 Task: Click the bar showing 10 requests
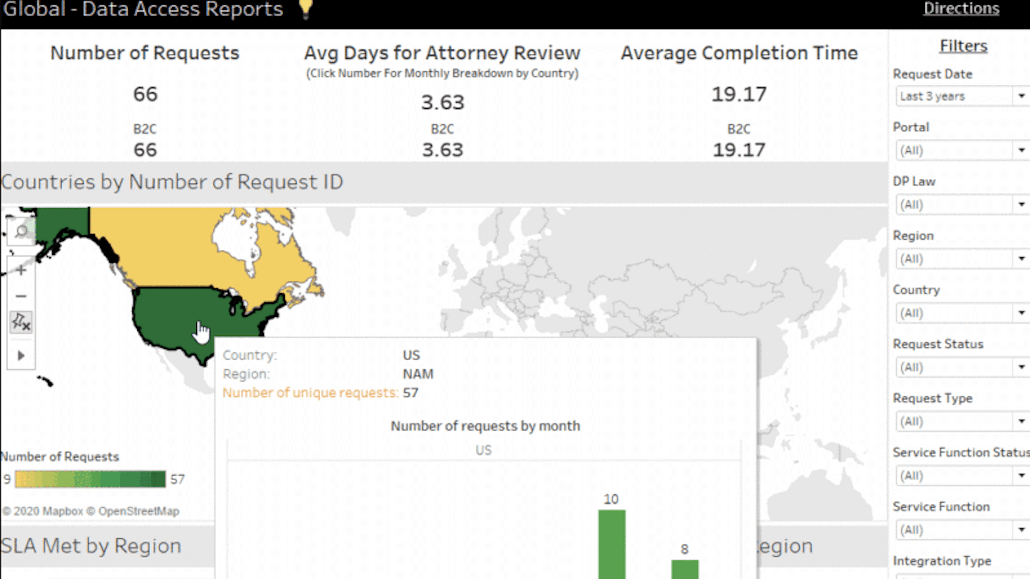pos(611,541)
